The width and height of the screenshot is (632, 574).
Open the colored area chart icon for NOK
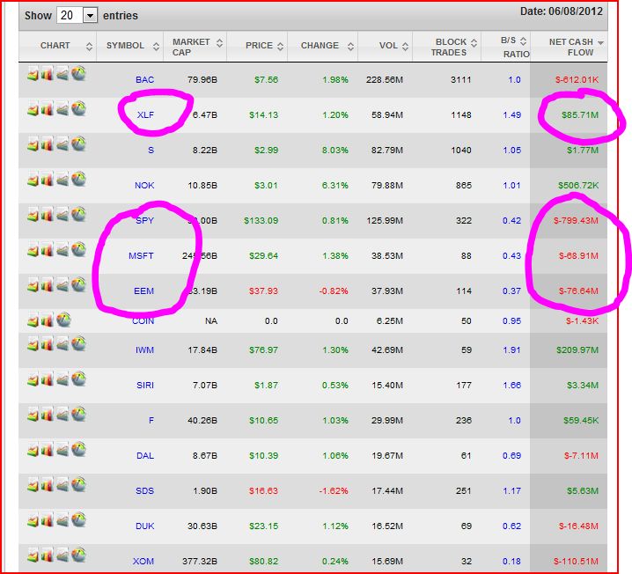point(33,180)
